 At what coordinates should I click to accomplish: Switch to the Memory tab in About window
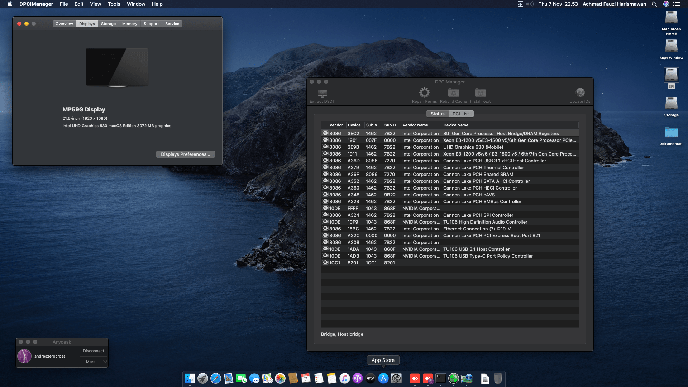[130, 23]
